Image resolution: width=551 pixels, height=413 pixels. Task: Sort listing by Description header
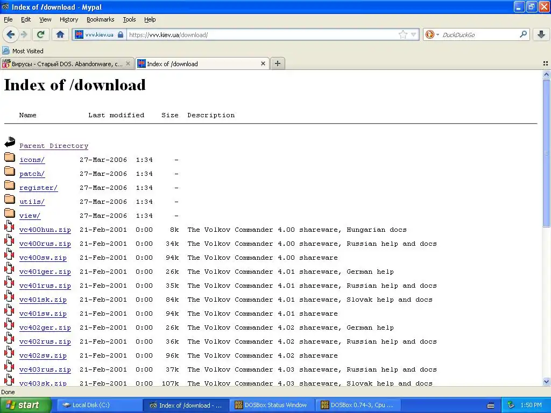coord(211,115)
